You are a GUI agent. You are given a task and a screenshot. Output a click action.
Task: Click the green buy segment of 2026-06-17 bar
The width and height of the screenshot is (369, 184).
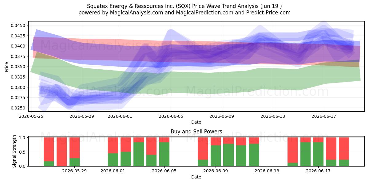pos(318,154)
